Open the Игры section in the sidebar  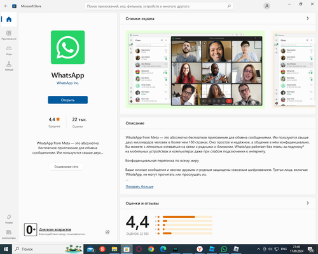pos(9,51)
